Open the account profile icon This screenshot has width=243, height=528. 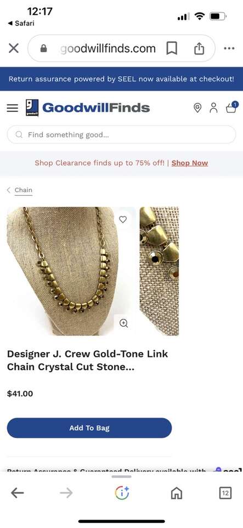point(213,108)
